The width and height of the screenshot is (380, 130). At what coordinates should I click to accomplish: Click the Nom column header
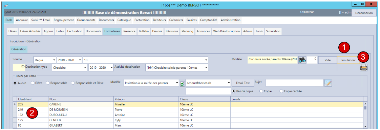(81, 99)
